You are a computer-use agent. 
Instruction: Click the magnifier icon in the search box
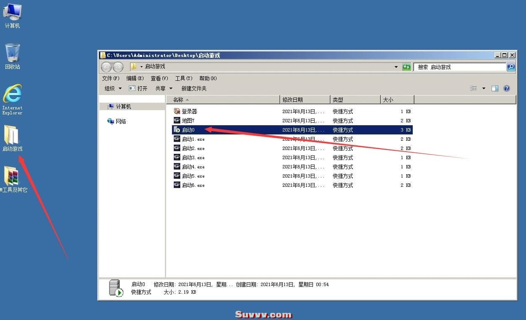coord(511,67)
